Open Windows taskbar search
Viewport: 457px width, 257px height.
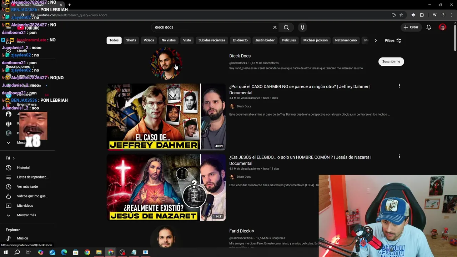point(17,252)
